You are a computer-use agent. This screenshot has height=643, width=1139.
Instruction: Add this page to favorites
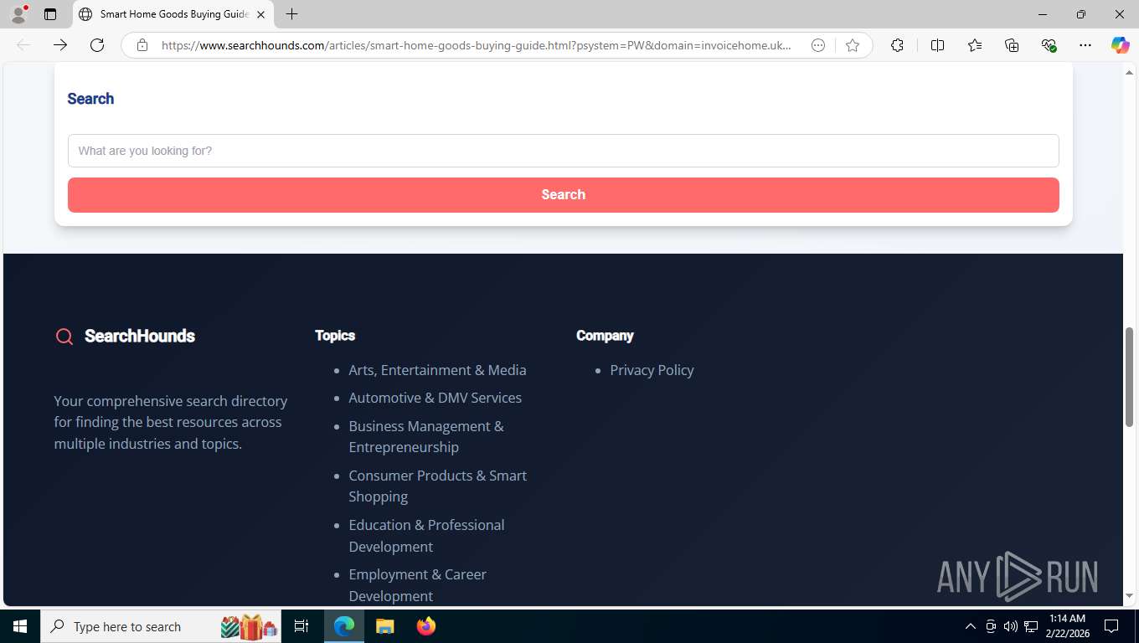(x=853, y=45)
